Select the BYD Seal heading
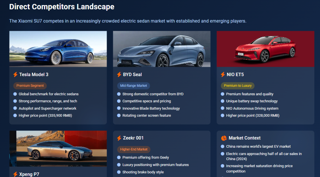 [132, 75]
